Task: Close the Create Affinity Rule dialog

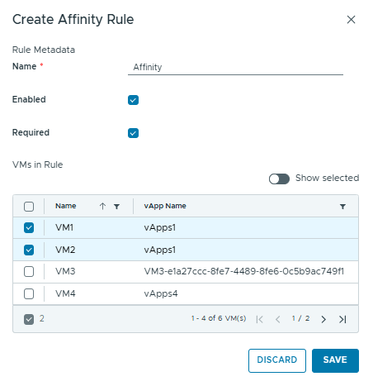Action: click(x=351, y=20)
